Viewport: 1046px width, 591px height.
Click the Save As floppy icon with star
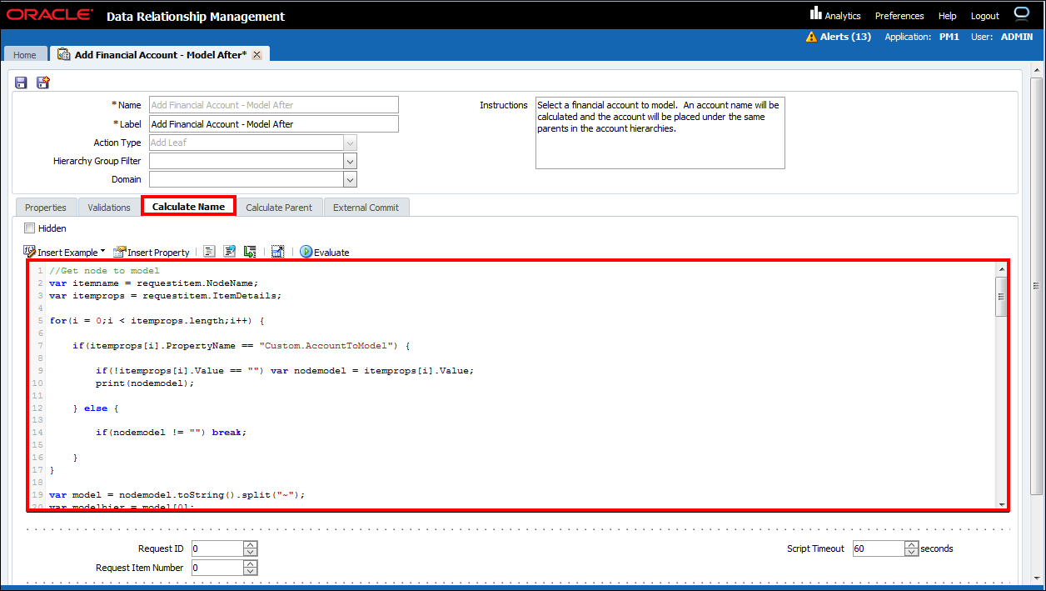click(x=43, y=83)
